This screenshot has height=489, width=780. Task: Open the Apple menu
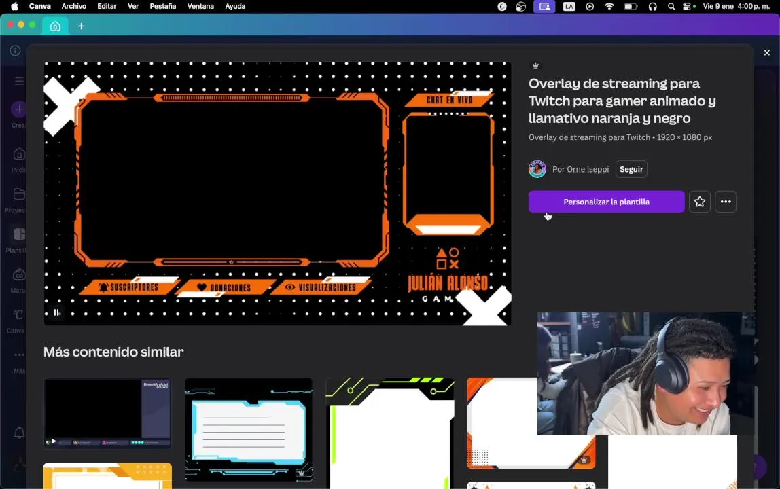point(14,7)
